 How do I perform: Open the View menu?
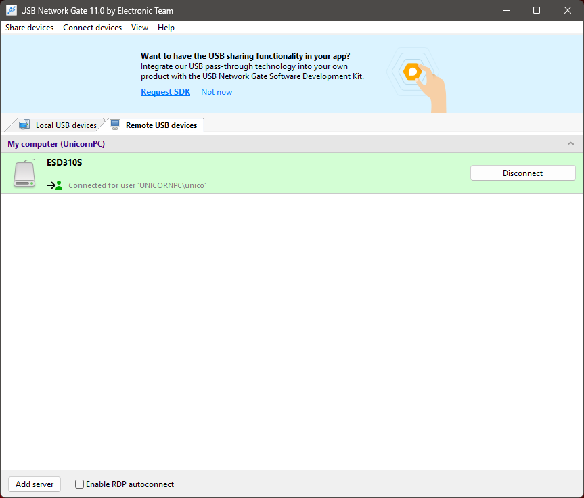coord(139,28)
